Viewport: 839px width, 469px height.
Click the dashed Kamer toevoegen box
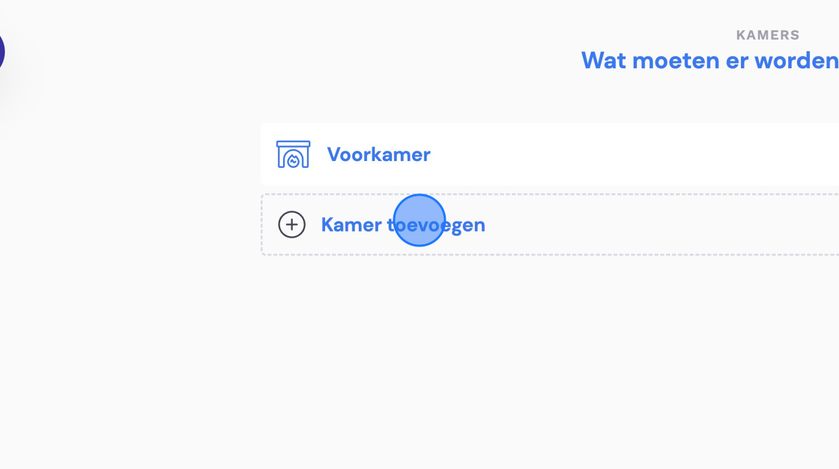[x=550, y=225]
